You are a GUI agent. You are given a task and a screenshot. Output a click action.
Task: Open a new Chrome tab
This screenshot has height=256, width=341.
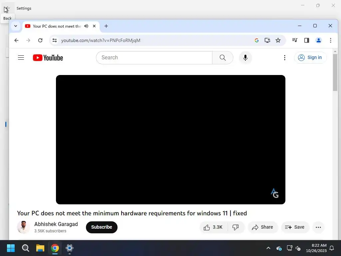pyautogui.click(x=106, y=26)
